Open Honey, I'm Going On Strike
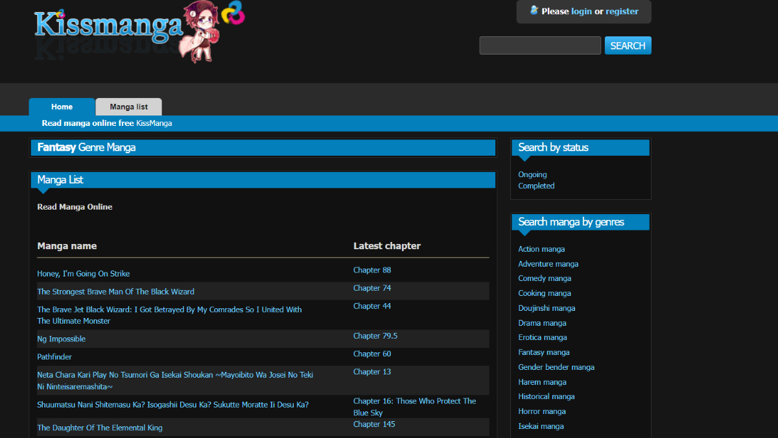 click(x=83, y=274)
